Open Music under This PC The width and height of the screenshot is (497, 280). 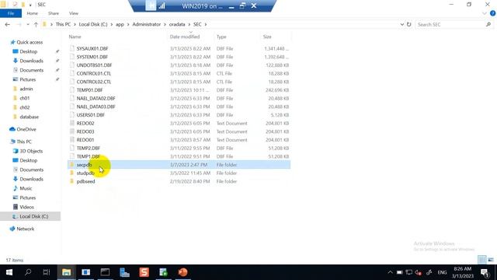[x=26, y=188]
